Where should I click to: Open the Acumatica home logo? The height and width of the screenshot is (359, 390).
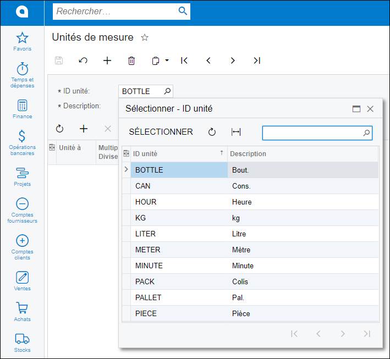click(22, 12)
